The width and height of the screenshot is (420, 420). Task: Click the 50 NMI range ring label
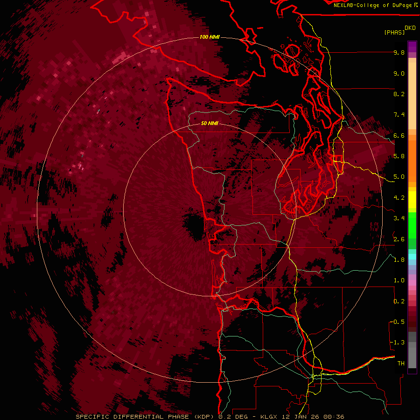coord(210,123)
